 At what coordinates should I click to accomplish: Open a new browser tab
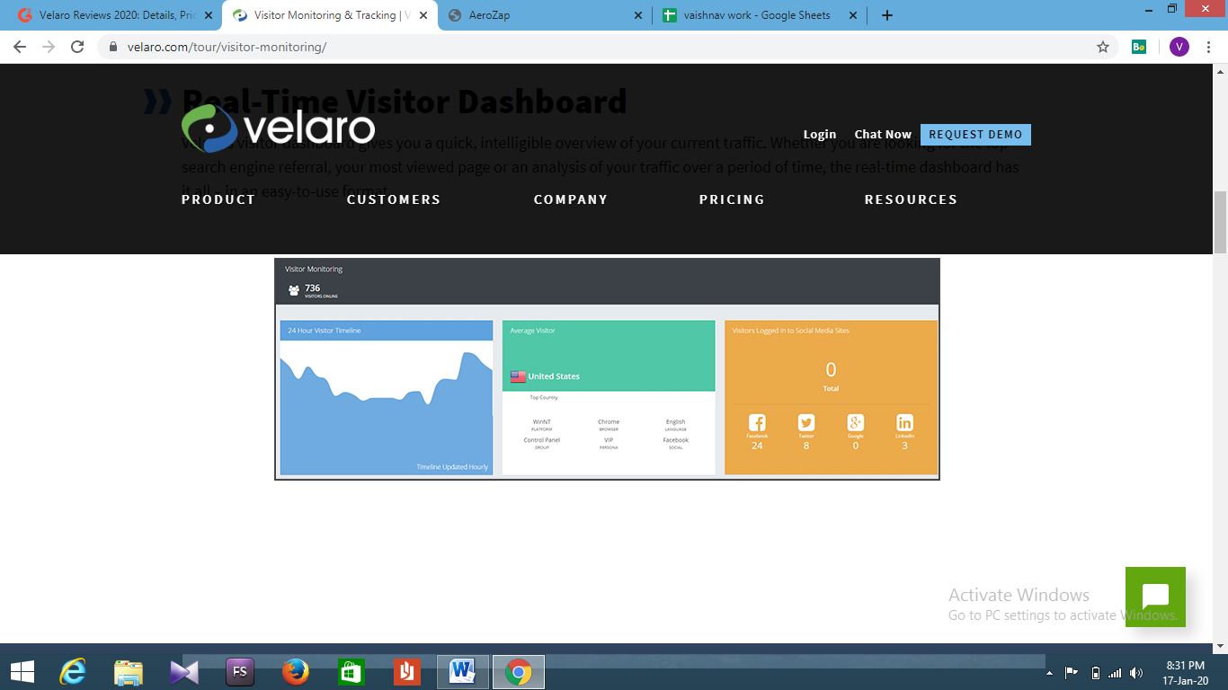(887, 15)
